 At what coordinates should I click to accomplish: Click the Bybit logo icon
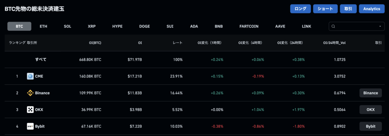pos(30,127)
